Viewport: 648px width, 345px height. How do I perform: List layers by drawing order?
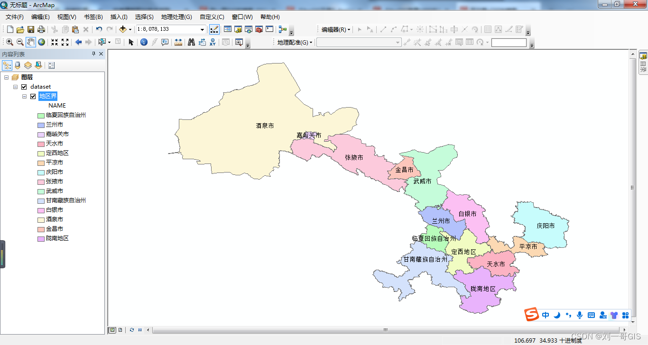click(x=7, y=65)
